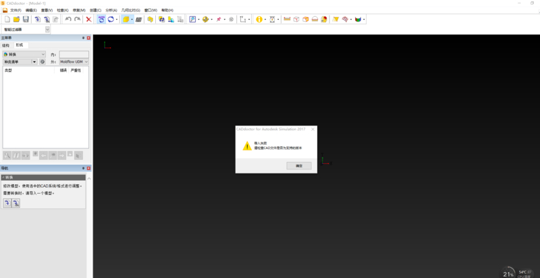Image resolution: width=540 pixels, height=278 pixels.
Task: Click the Open folder icon in toolbar
Action: (16, 20)
